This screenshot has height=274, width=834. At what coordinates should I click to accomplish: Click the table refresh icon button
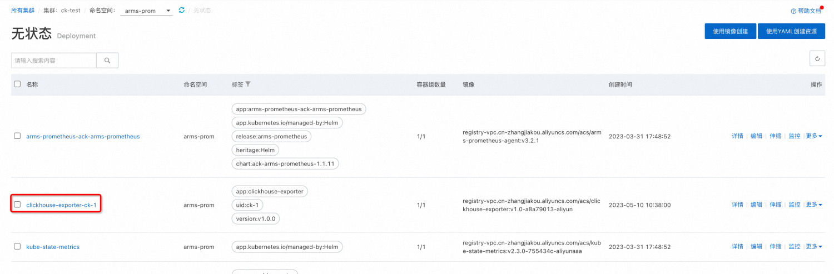pos(817,58)
